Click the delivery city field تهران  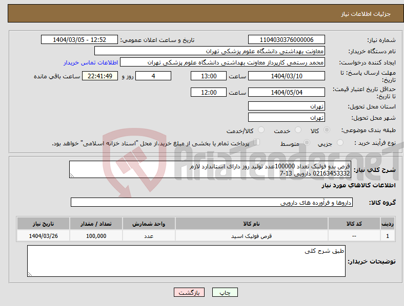[x=287, y=117]
